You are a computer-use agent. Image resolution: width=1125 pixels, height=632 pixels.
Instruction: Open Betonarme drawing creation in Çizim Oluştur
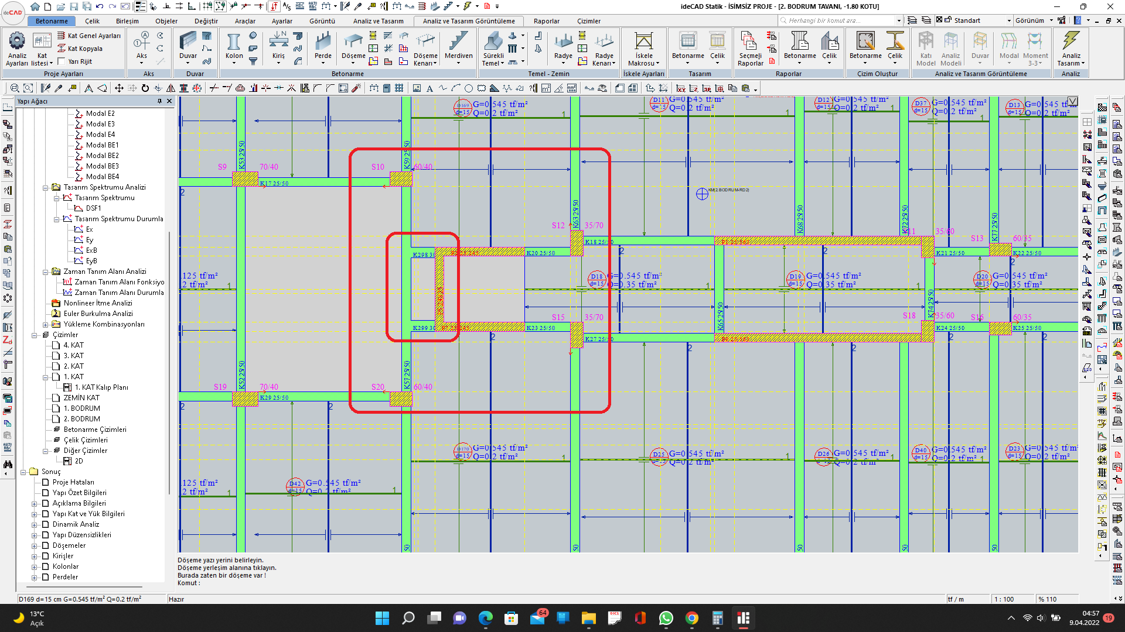pos(865,47)
